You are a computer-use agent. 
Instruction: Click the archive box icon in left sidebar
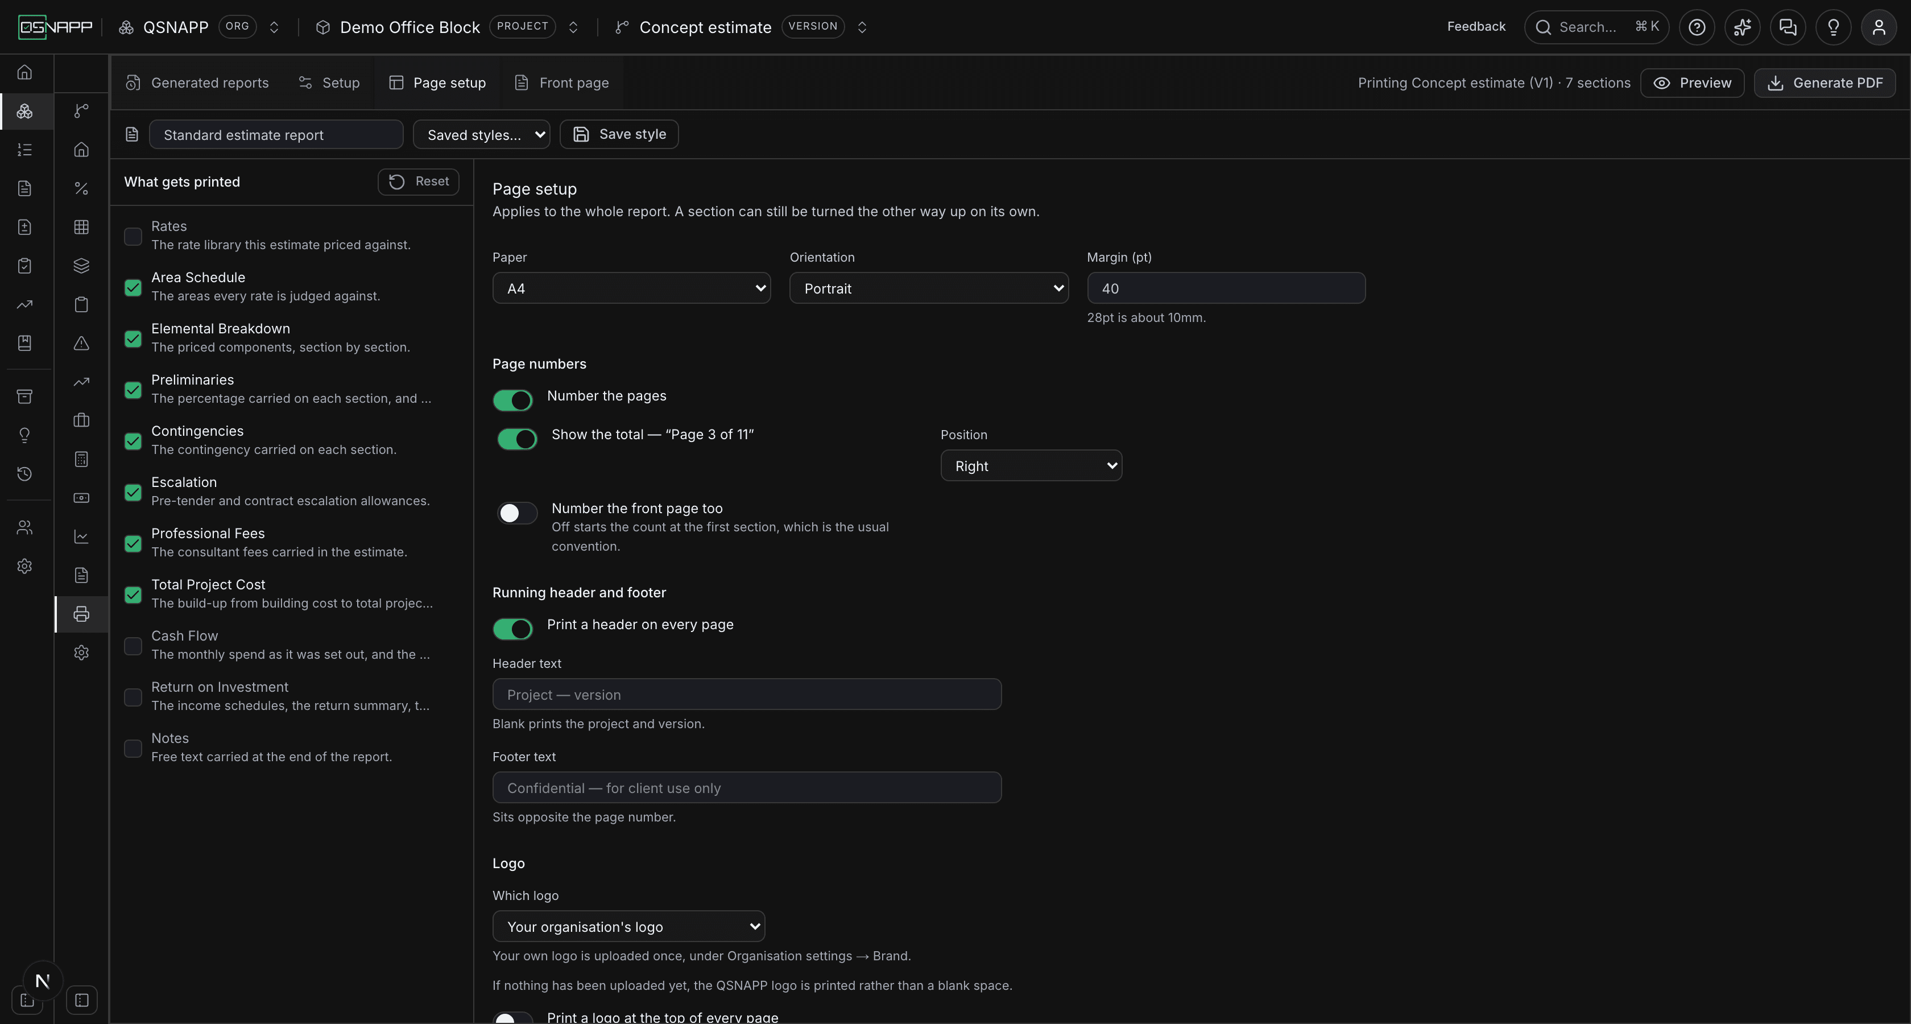coord(24,397)
